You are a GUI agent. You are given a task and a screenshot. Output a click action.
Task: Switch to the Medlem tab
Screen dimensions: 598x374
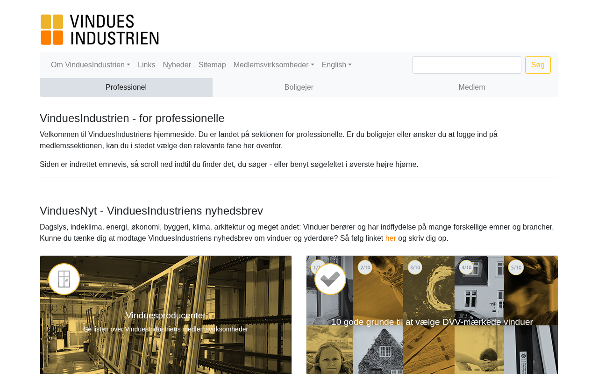(x=472, y=87)
